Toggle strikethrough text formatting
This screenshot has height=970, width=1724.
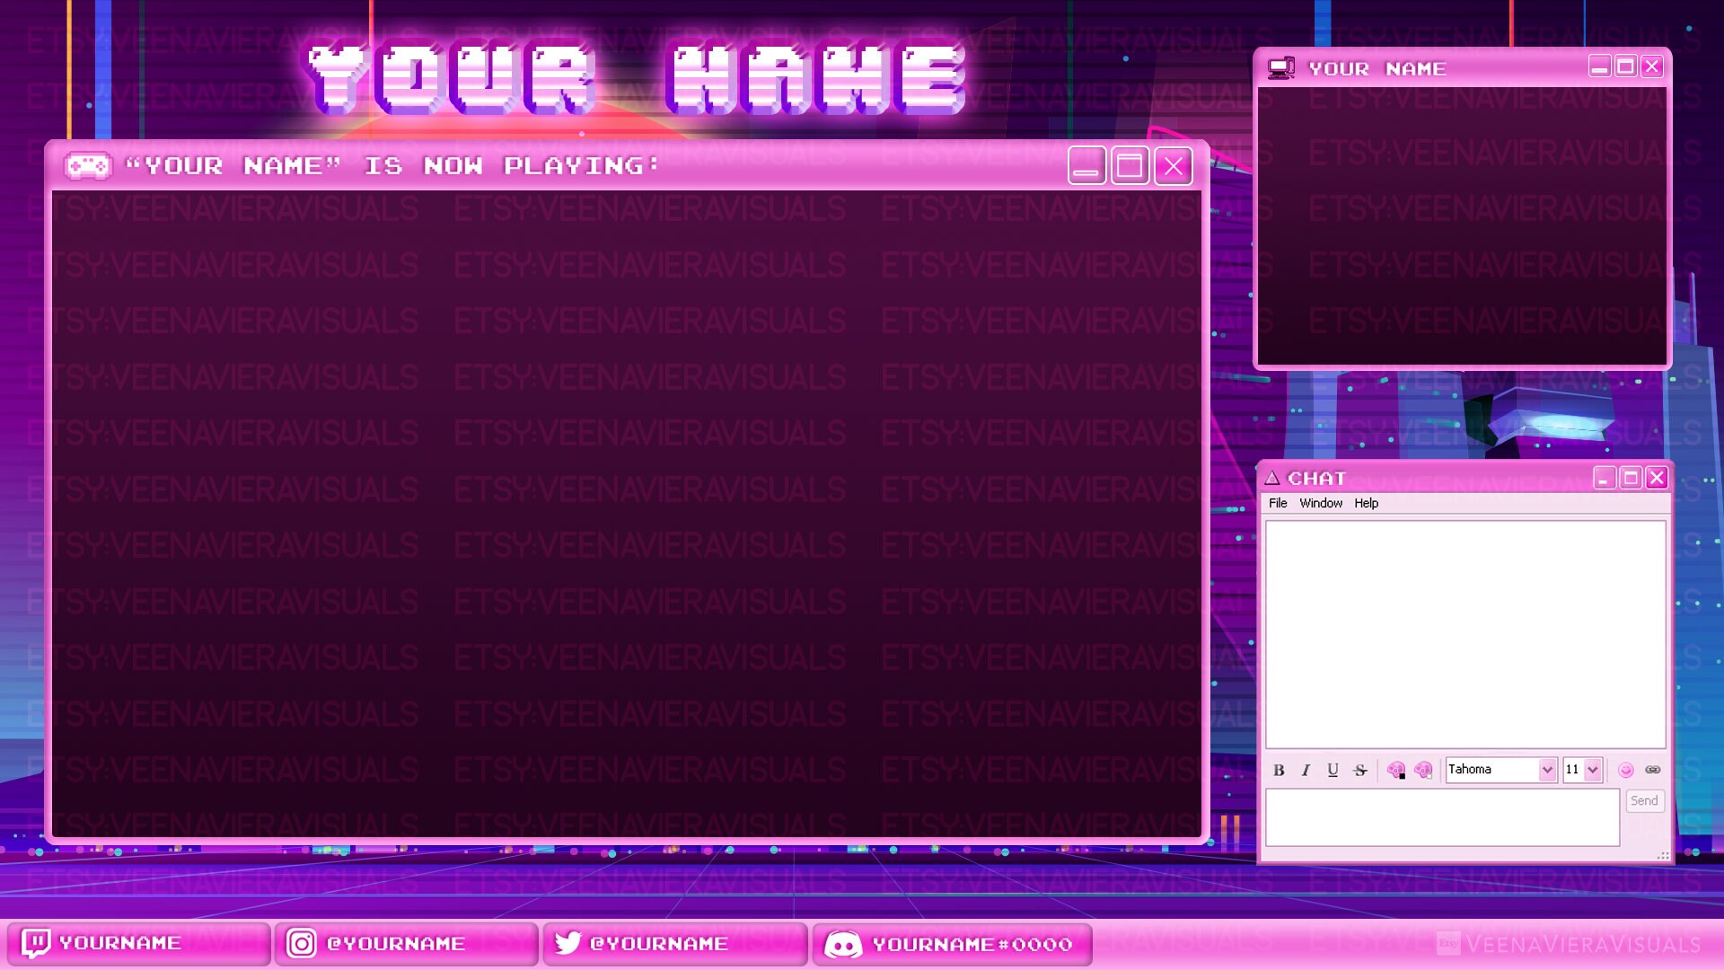[x=1360, y=770]
